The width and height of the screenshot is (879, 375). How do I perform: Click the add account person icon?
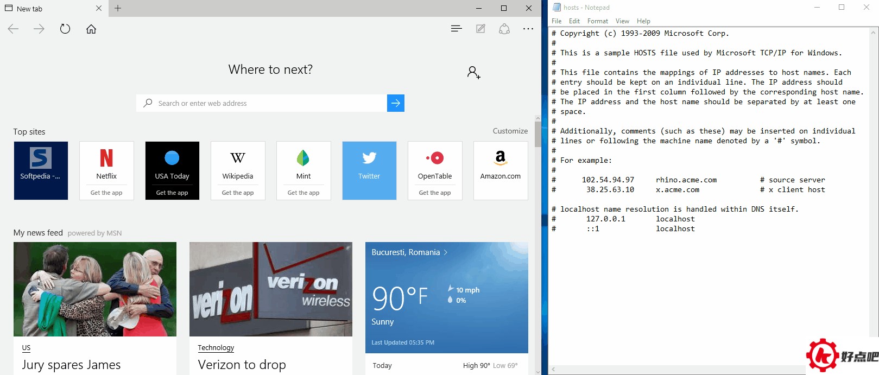coord(473,72)
